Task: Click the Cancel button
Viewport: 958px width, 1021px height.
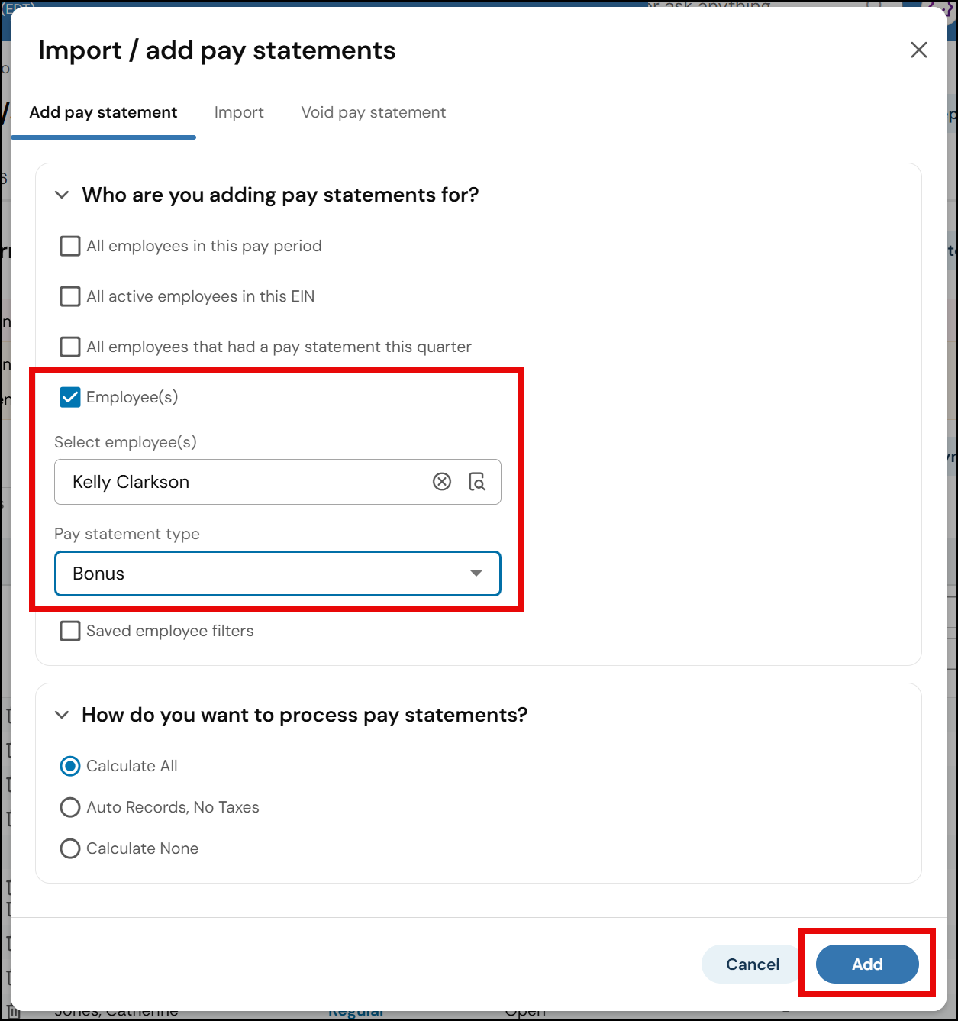Action: [x=753, y=964]
